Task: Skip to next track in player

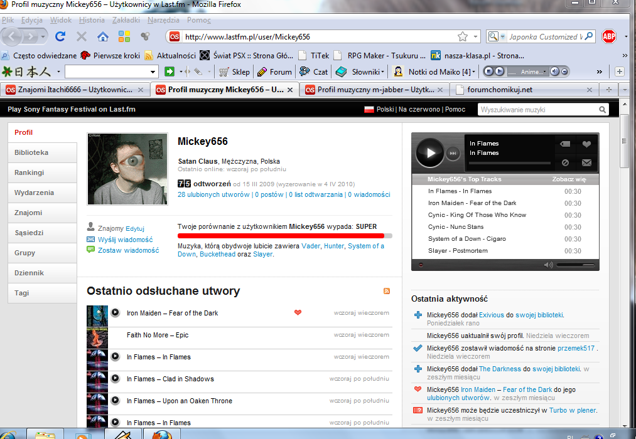Action: [453, 153]
